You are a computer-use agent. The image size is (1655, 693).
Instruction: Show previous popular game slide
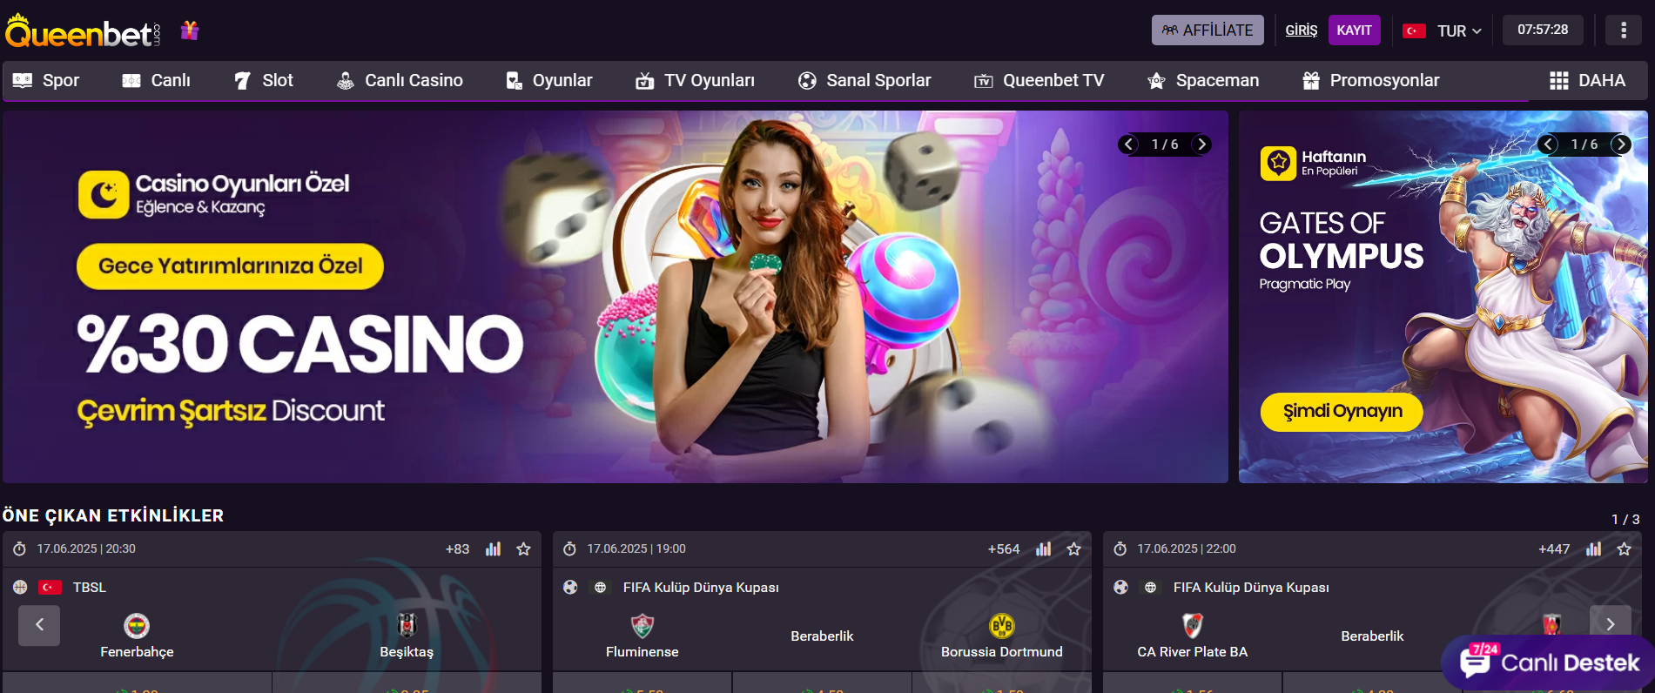pos(1548,145)
